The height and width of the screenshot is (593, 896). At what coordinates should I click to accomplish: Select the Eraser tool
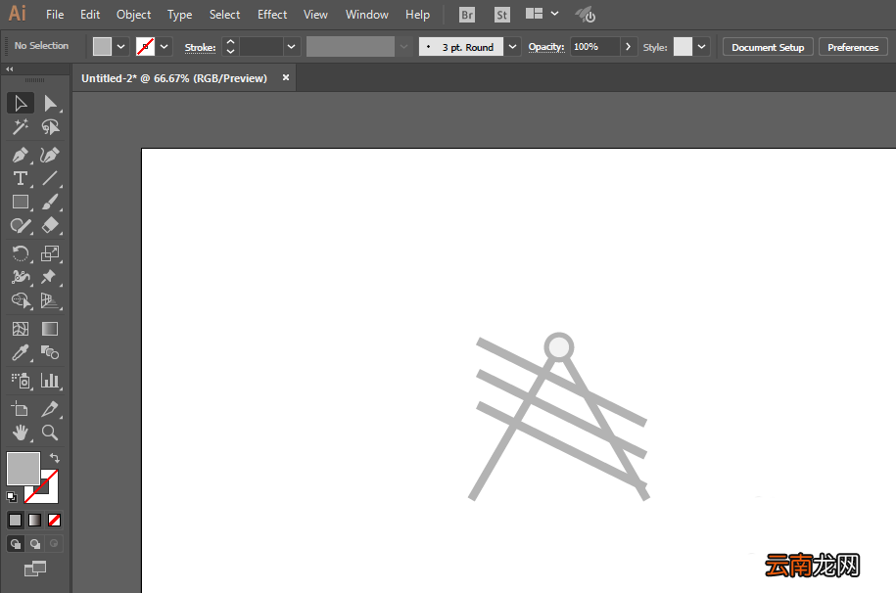[x=50, y=226]
